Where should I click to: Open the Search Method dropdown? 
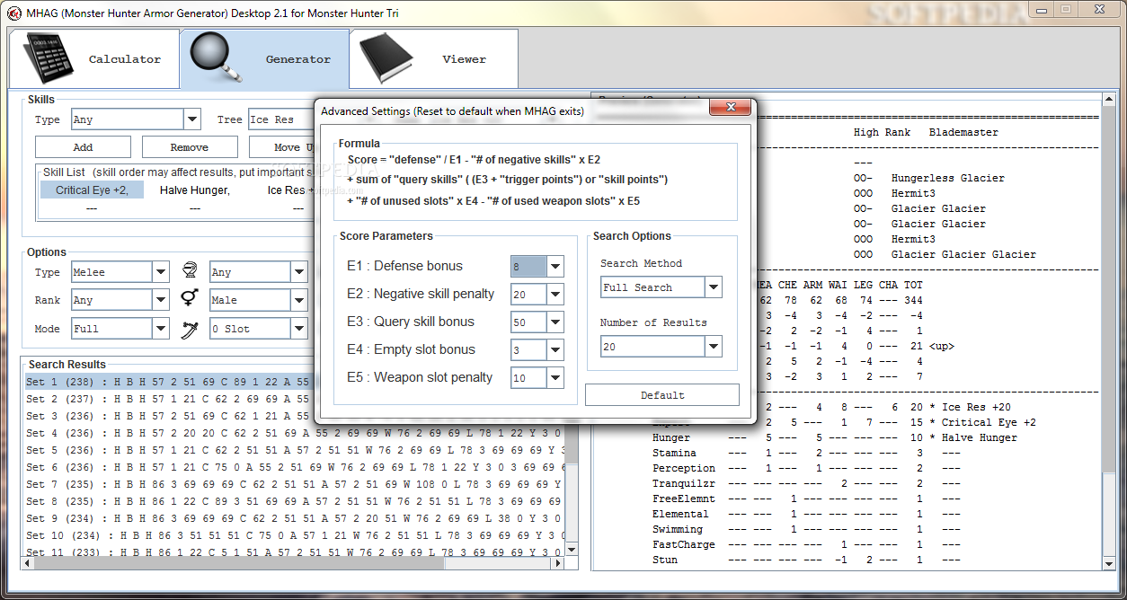coord(714,287)
